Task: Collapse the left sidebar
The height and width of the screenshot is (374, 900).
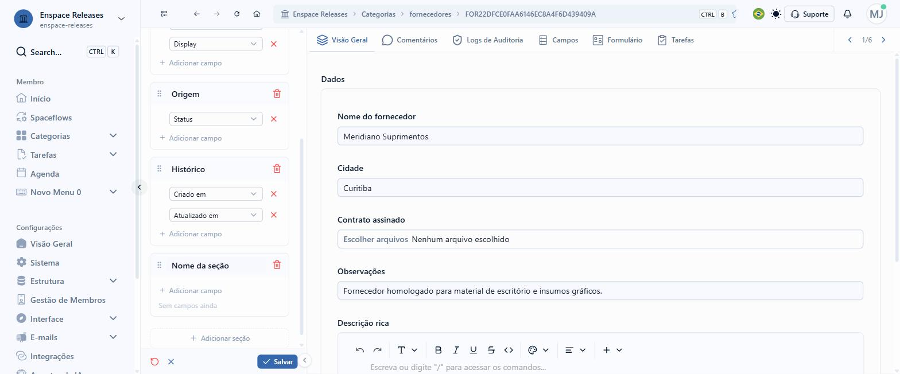Action: coord(139,187)
